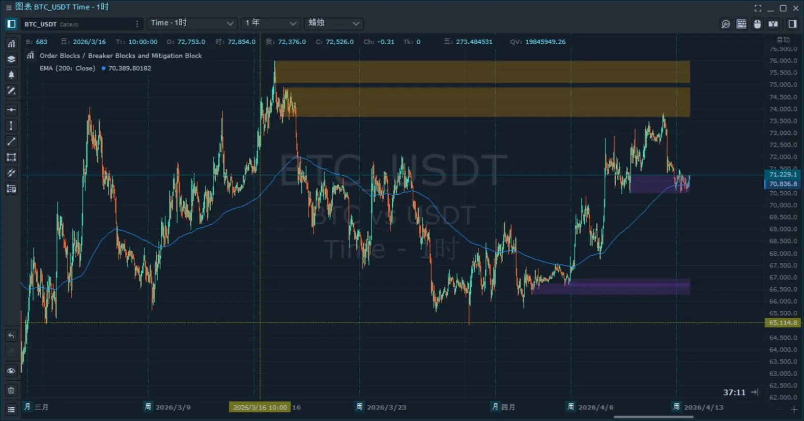This screenshot has height=421, width=804.
Task: Click the 三月 month label on time axis
Action: (x=42, y=407)
